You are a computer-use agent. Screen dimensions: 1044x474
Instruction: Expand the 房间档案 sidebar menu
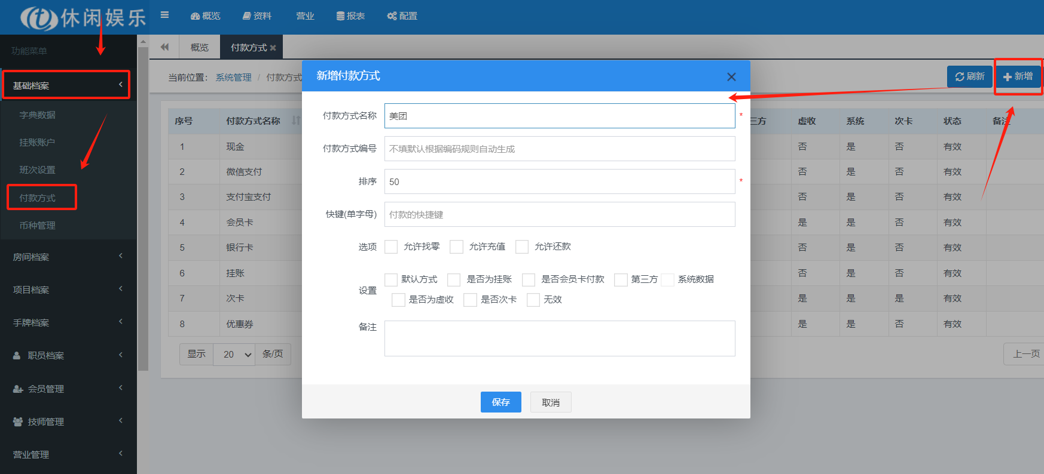[68, 257]
